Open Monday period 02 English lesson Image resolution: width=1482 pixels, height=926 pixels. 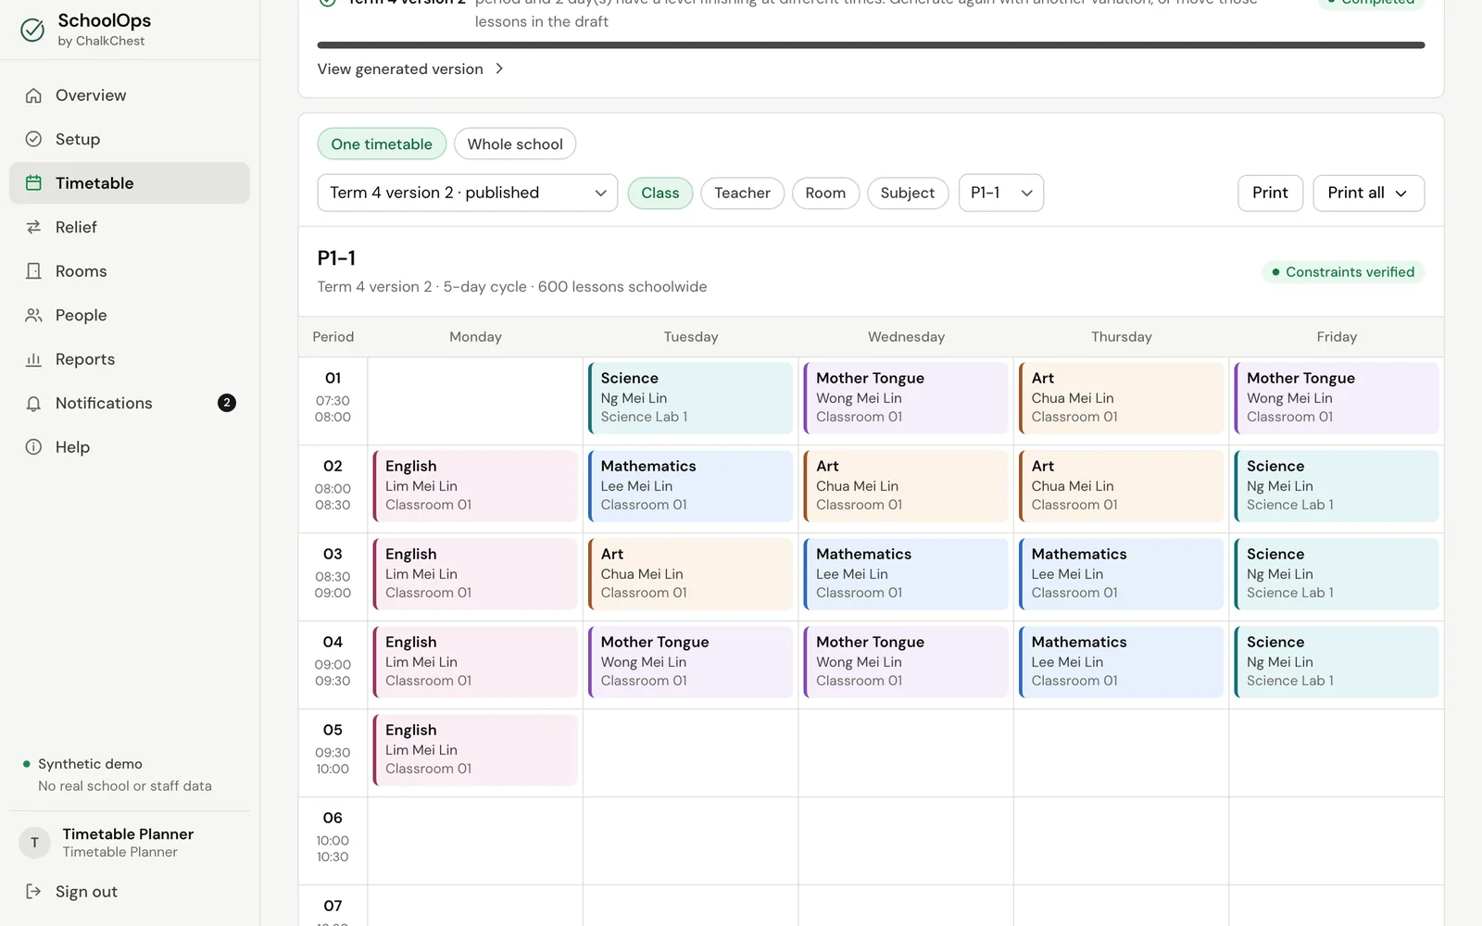[x=475, y=486]
